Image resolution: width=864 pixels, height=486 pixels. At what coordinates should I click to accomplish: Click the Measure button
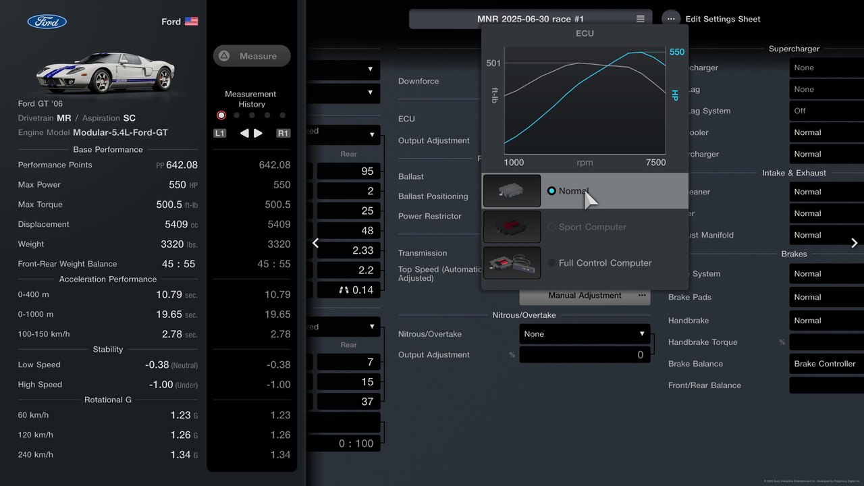[x=252, y=56]
